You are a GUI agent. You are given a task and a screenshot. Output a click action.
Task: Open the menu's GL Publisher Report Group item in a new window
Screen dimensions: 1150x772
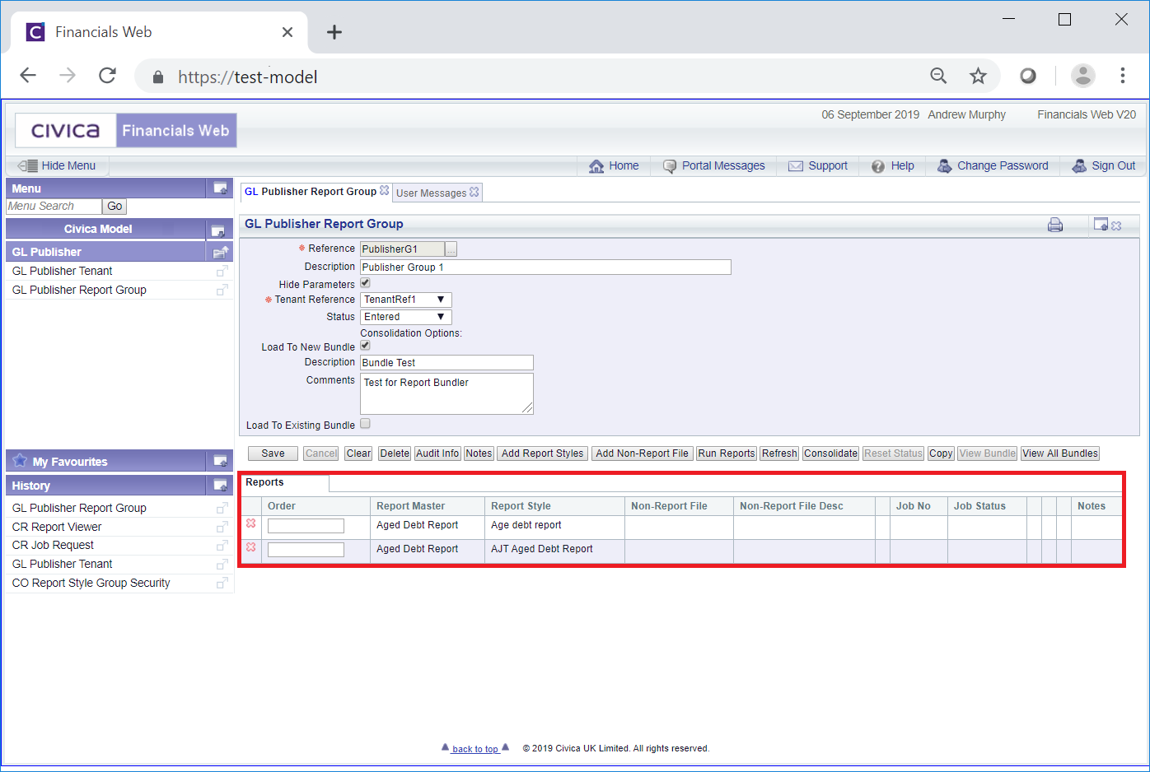(x=222, y=290)
